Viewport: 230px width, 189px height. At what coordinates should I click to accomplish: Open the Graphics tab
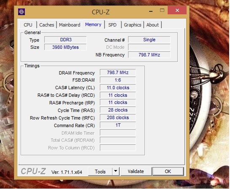click(x=133, y=25)
